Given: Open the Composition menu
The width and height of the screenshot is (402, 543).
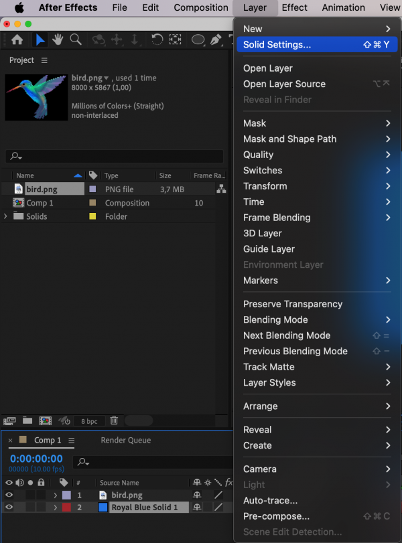Looking at the screenshot, I should coord(200,7).
